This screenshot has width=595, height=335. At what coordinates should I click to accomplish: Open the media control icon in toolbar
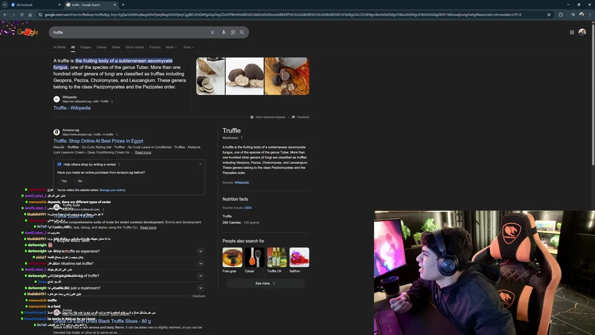click(x=573, y=14)
